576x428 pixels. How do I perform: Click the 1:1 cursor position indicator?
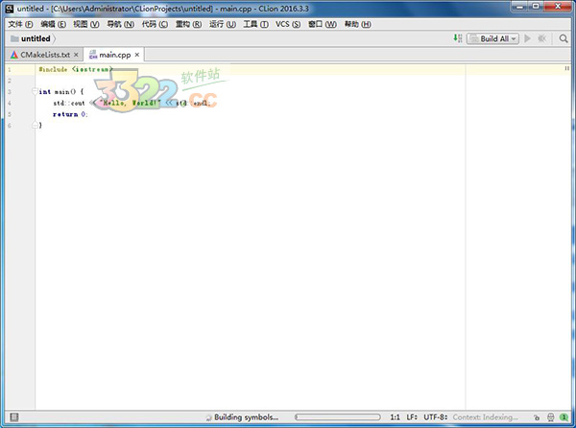click(x=395, y=417)
